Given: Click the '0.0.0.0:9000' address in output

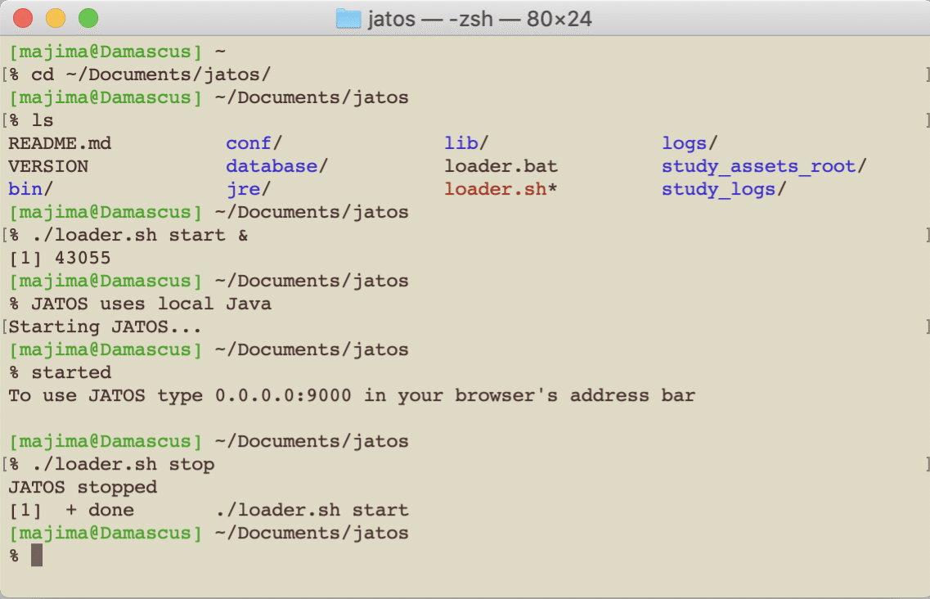Looking at the screenshot, I should click(283, 396).
